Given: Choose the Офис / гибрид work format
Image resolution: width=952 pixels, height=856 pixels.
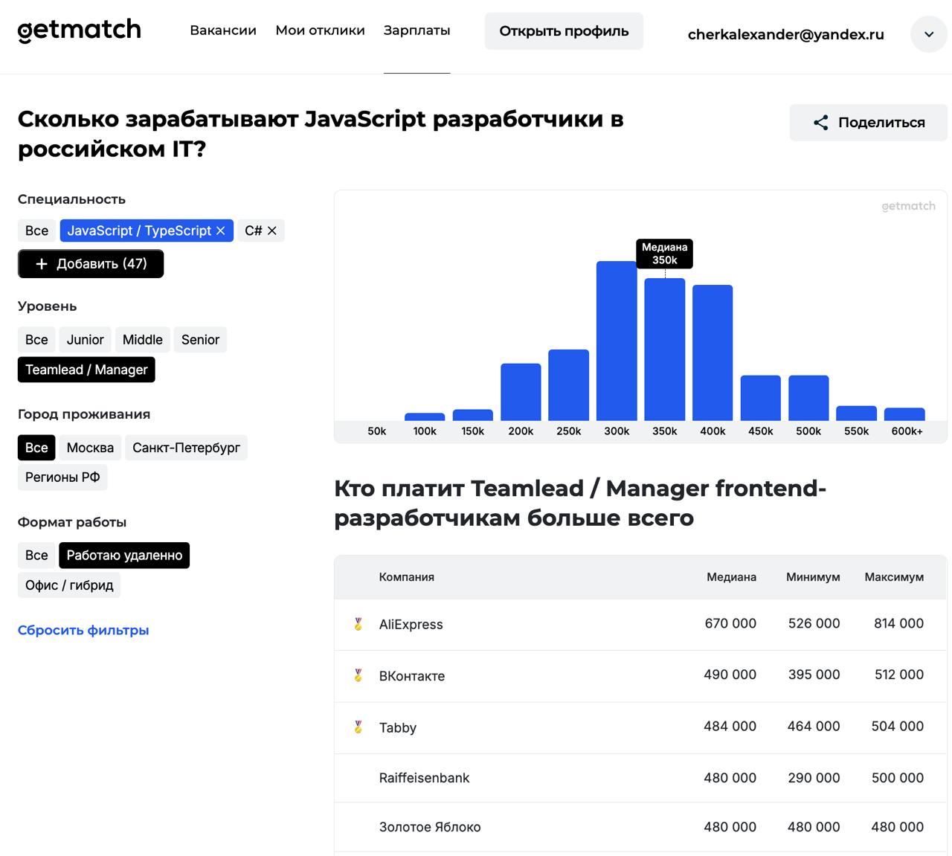Looking at the screenshot, I should [x=69, y=585].
